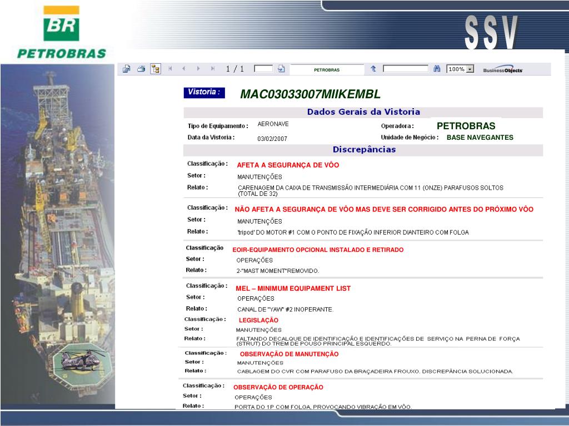
Task: Go to last page arrow
Action: coord(213,68)
